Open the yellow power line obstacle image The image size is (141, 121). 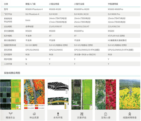[130, 94]
